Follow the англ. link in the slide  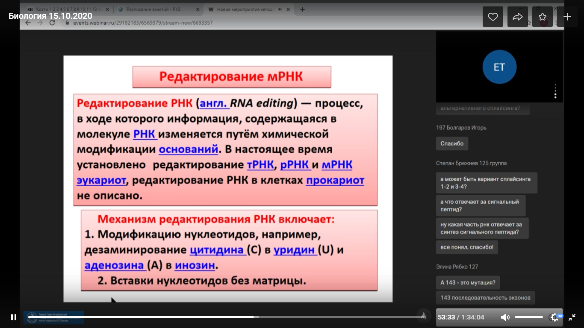coord(215,103)
